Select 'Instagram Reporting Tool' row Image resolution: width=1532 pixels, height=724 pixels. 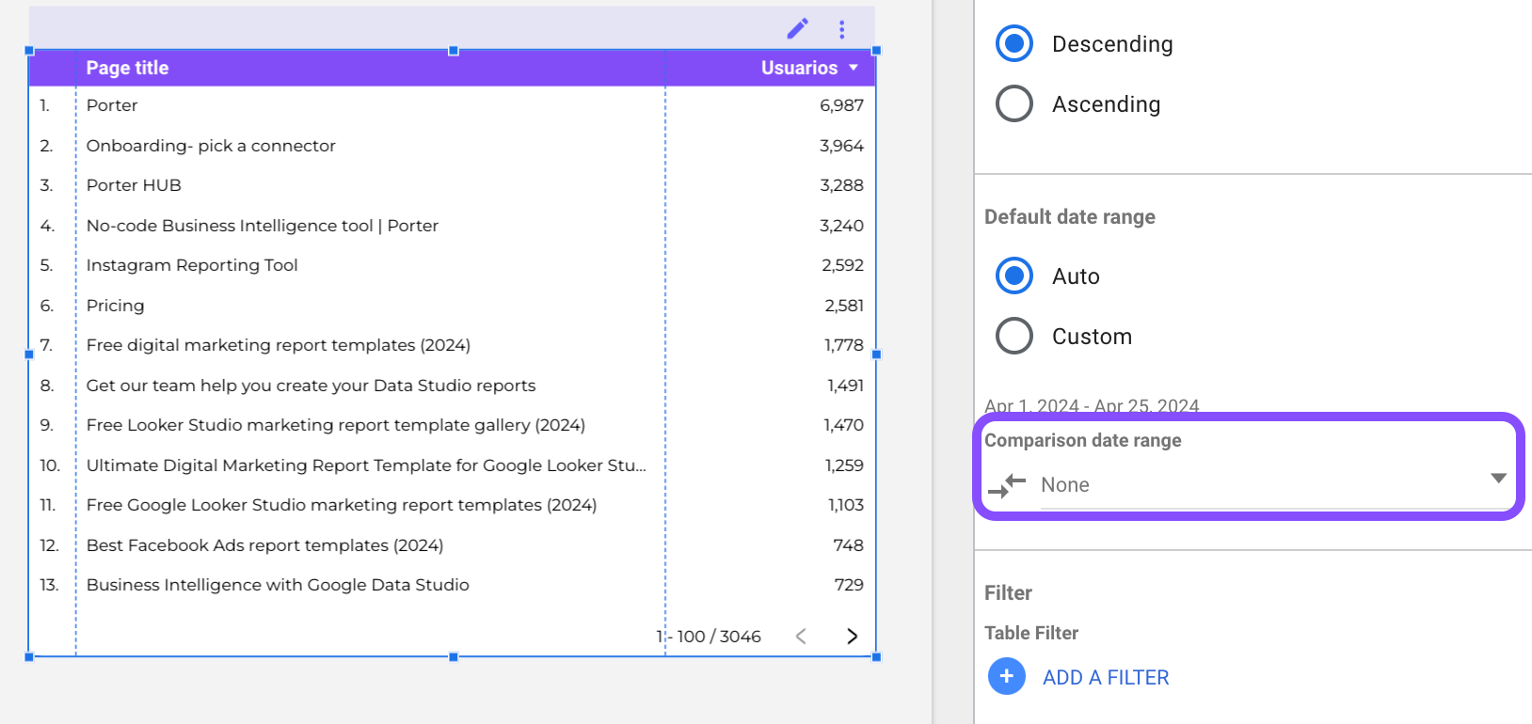click(x=192, y=265)
